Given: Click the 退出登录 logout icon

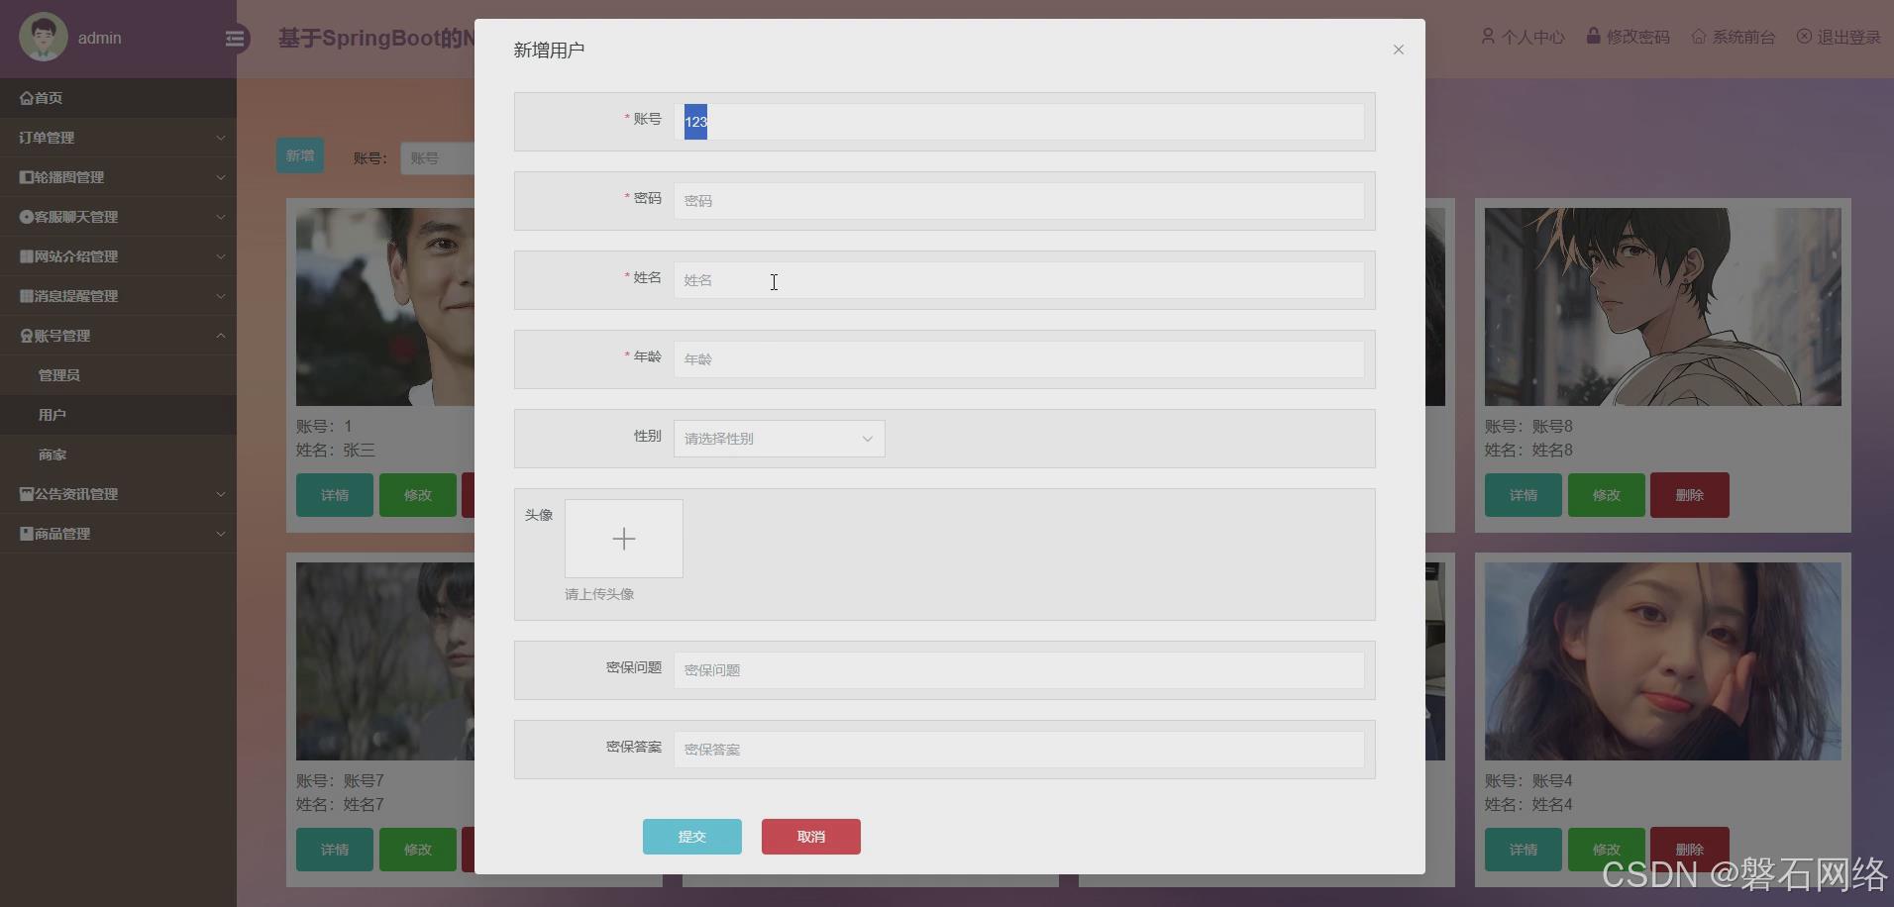Looking at the screenshot, I should coord(1805,37).
